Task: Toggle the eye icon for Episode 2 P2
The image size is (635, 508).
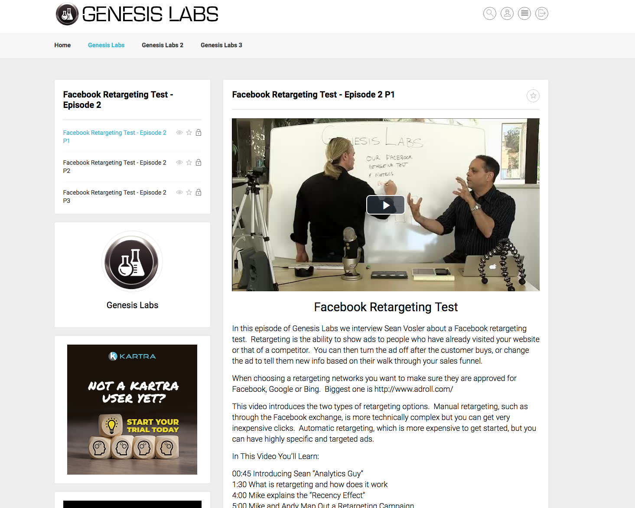Action: coord(179,163)
